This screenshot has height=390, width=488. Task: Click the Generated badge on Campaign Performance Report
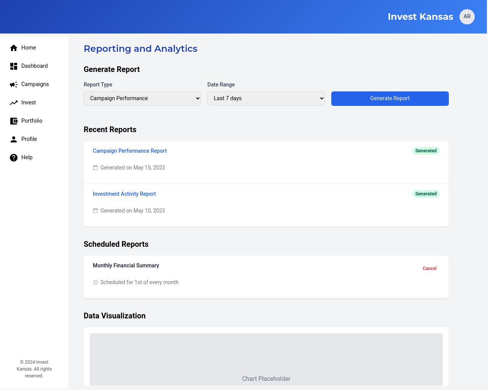(x=426, y=151)
